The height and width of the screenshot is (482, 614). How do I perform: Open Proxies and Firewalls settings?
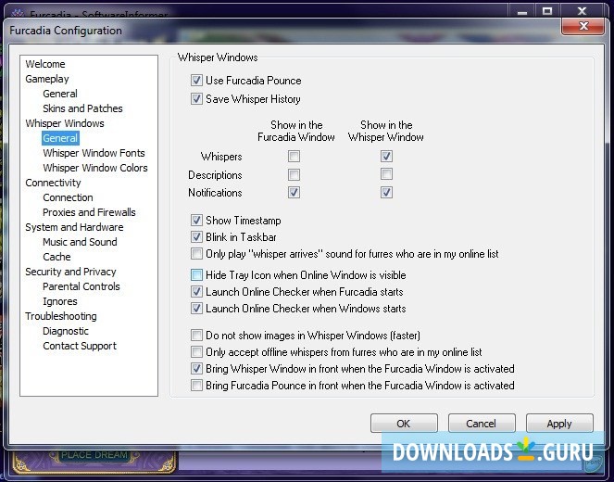coord(89,212)
